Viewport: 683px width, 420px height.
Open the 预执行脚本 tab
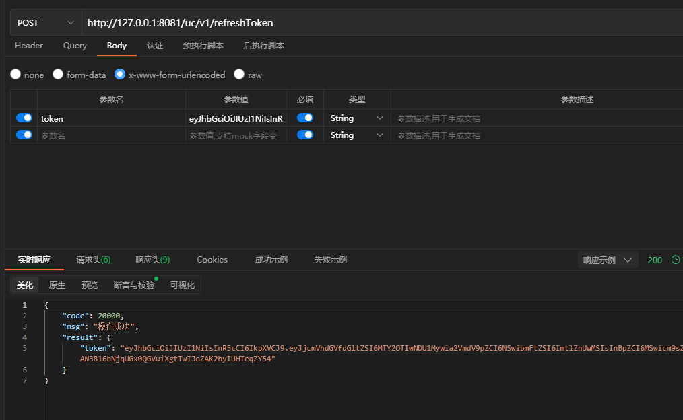point(203,46)
